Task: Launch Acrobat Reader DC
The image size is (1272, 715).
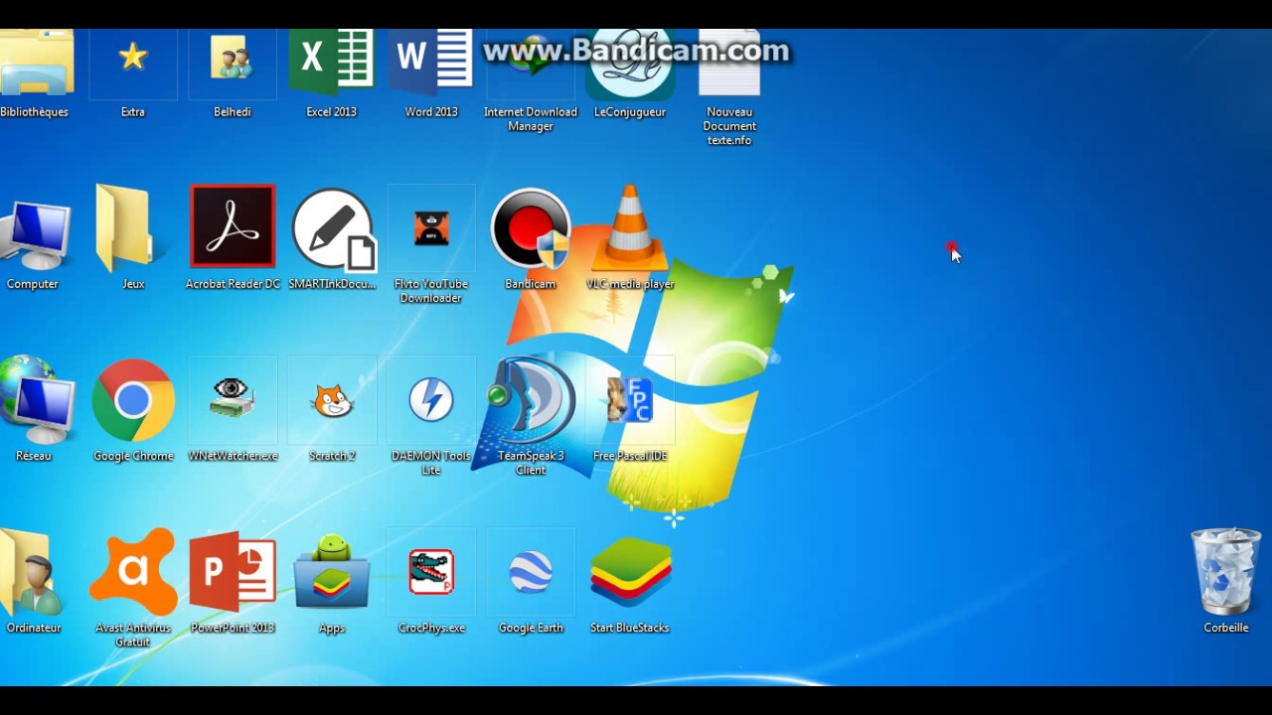Action: point(233,226)
